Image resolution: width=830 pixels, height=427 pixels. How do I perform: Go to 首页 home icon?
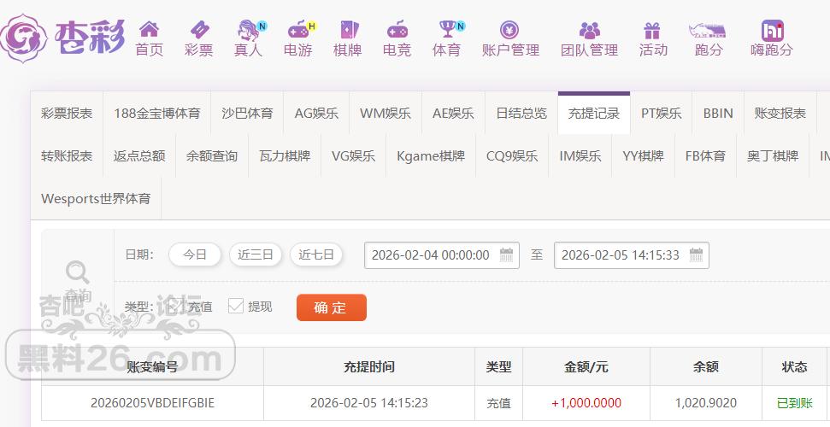[150, 29]
